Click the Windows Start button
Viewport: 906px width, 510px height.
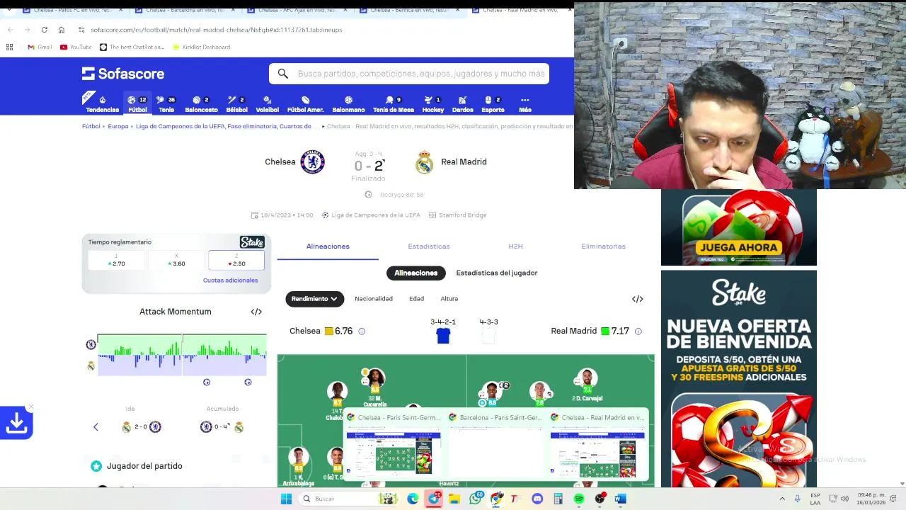click(286, 499)
